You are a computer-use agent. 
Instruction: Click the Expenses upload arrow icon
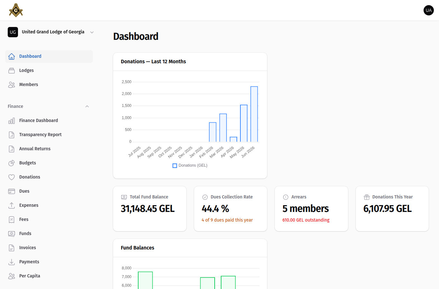[x=12, y=206]
